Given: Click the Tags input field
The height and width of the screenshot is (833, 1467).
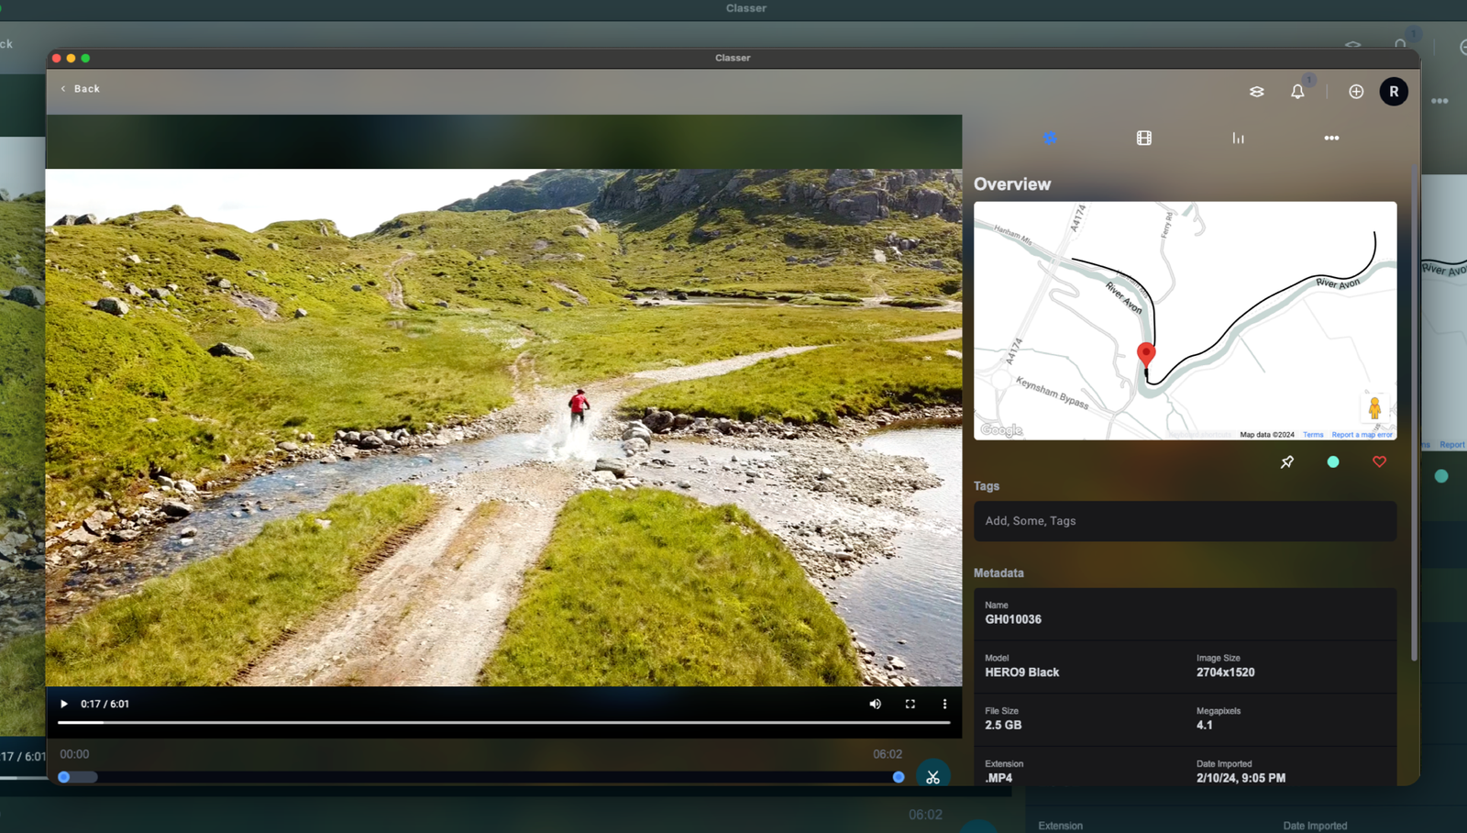Looking at the screenshot, I should 1185,521.
